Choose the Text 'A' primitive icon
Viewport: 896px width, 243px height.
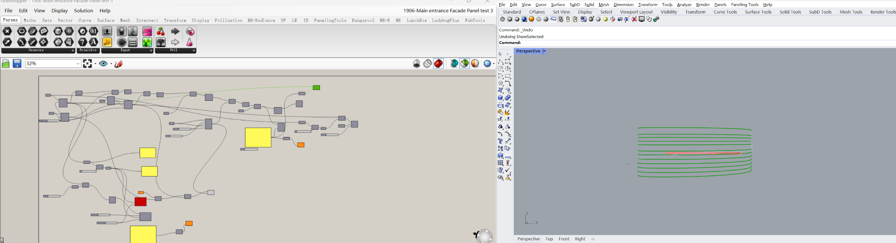coord(94,42)
